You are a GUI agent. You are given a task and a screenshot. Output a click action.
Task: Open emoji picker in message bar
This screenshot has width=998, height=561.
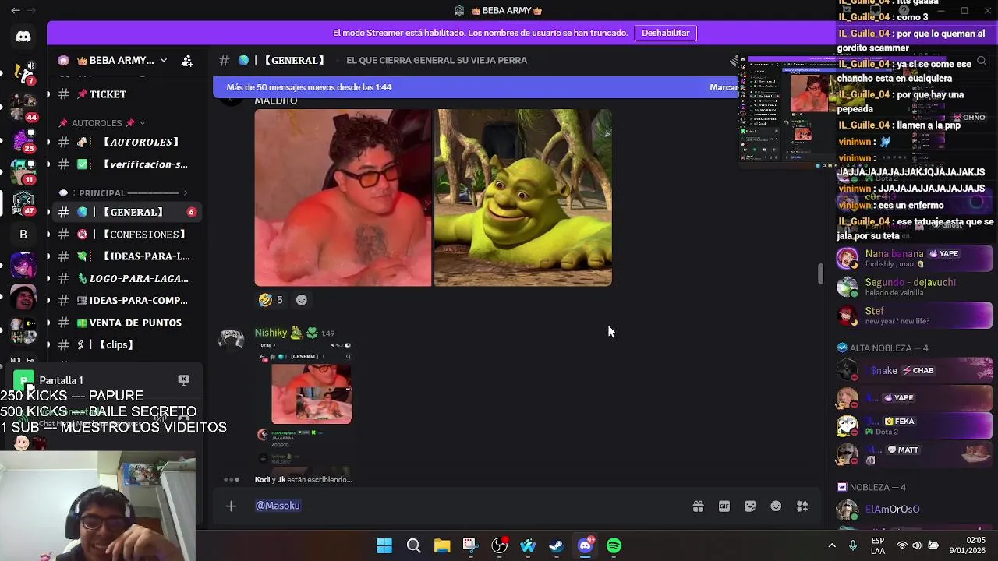pyautogui.click(x=776, y=506)
